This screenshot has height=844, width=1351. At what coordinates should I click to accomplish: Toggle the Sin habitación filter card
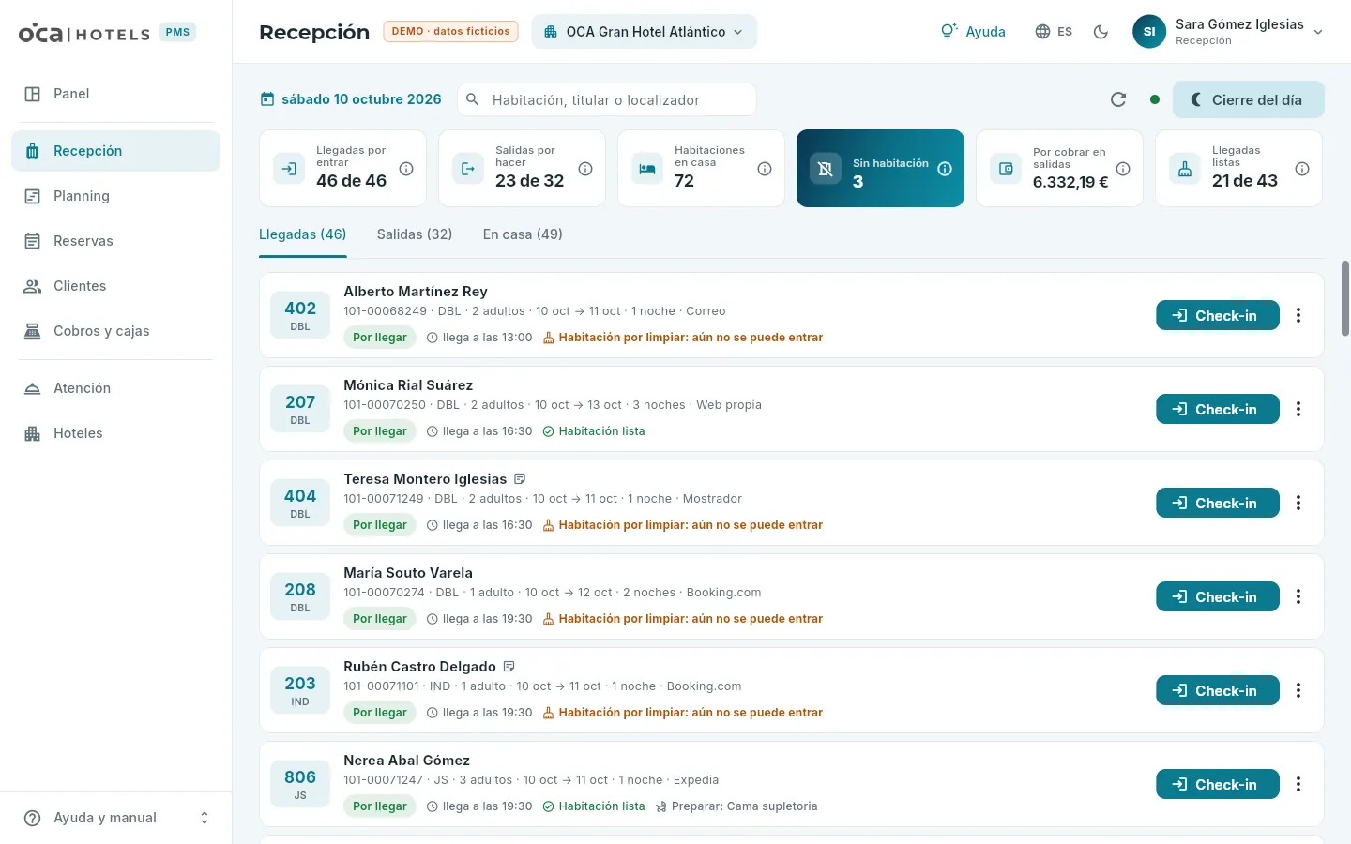pos(880,169)
